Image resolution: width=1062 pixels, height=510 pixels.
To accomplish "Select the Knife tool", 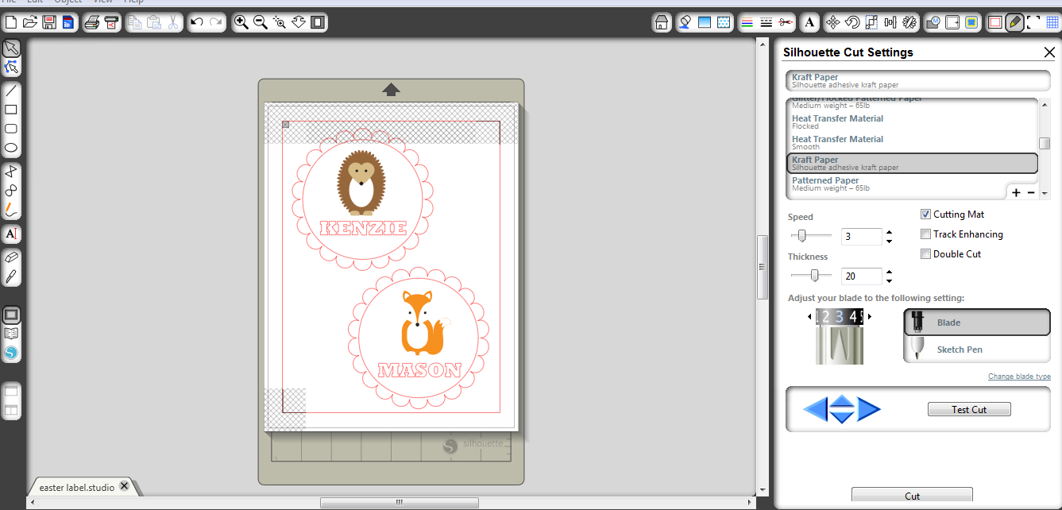I will coord(11,276).
